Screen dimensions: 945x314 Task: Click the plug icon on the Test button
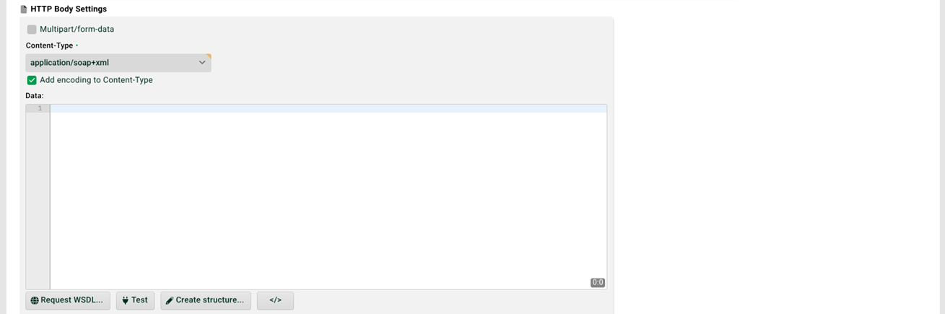(126, 300)
